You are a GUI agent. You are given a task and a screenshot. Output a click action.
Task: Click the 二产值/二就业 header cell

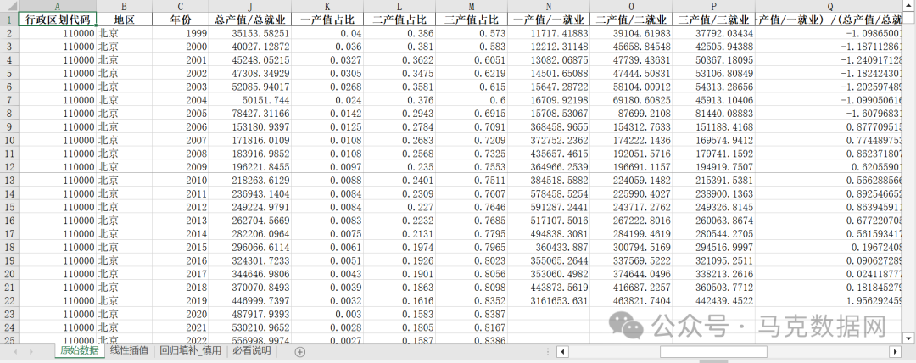click(x=631, y=20)
